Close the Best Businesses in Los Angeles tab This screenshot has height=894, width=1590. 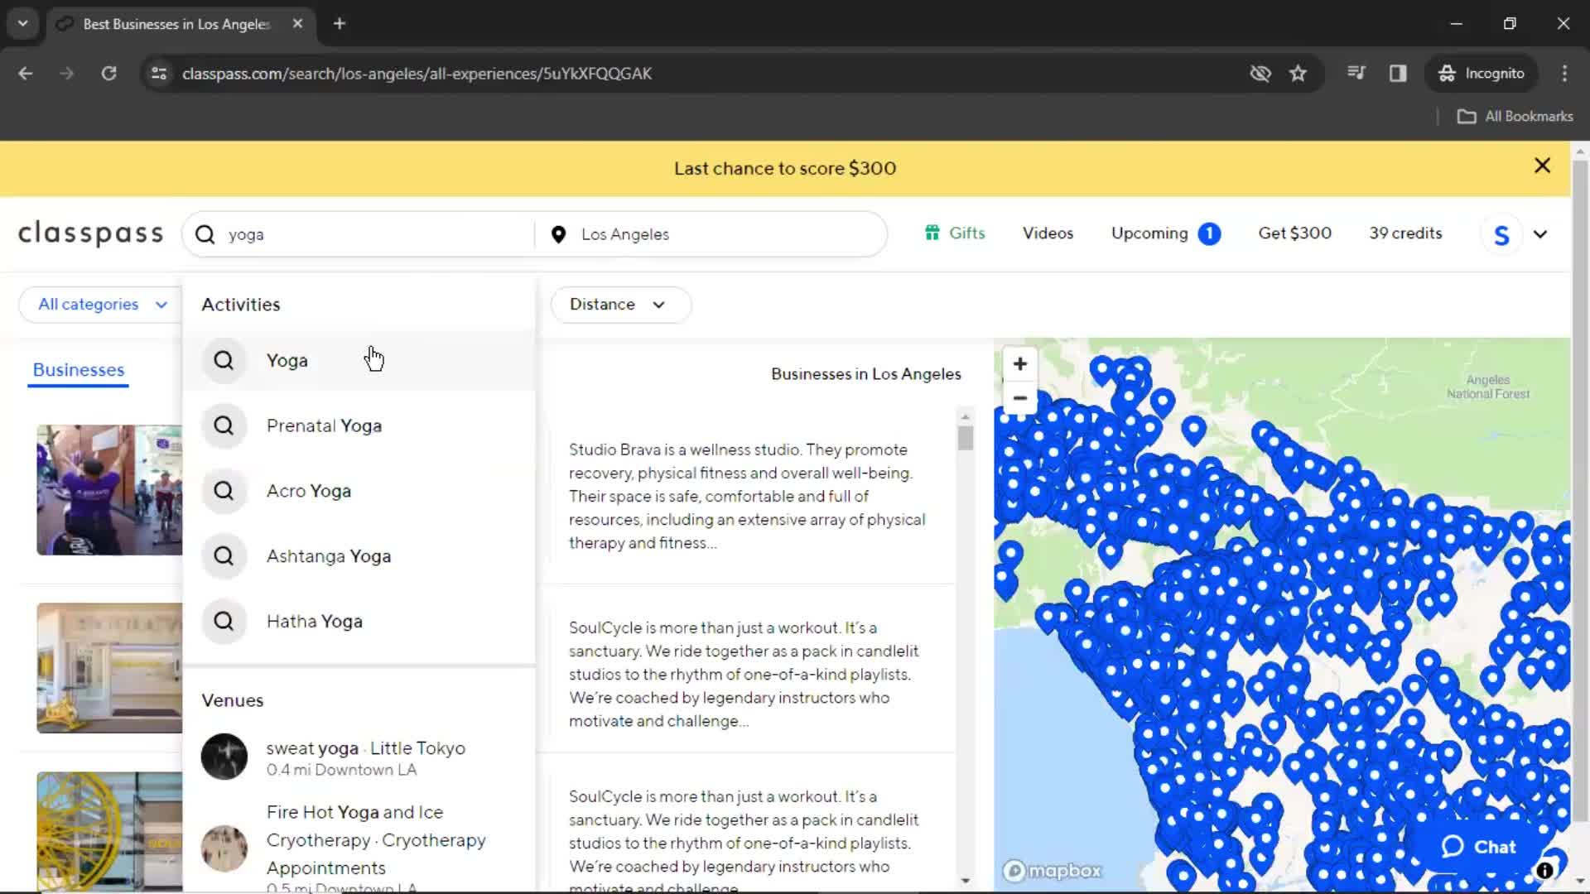pyautogui.click(x=297, y=24)
